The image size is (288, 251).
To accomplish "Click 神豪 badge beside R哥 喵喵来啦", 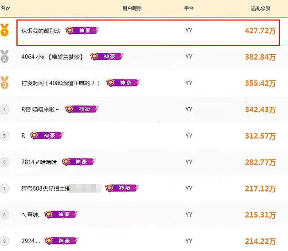I will click(82, 109).
